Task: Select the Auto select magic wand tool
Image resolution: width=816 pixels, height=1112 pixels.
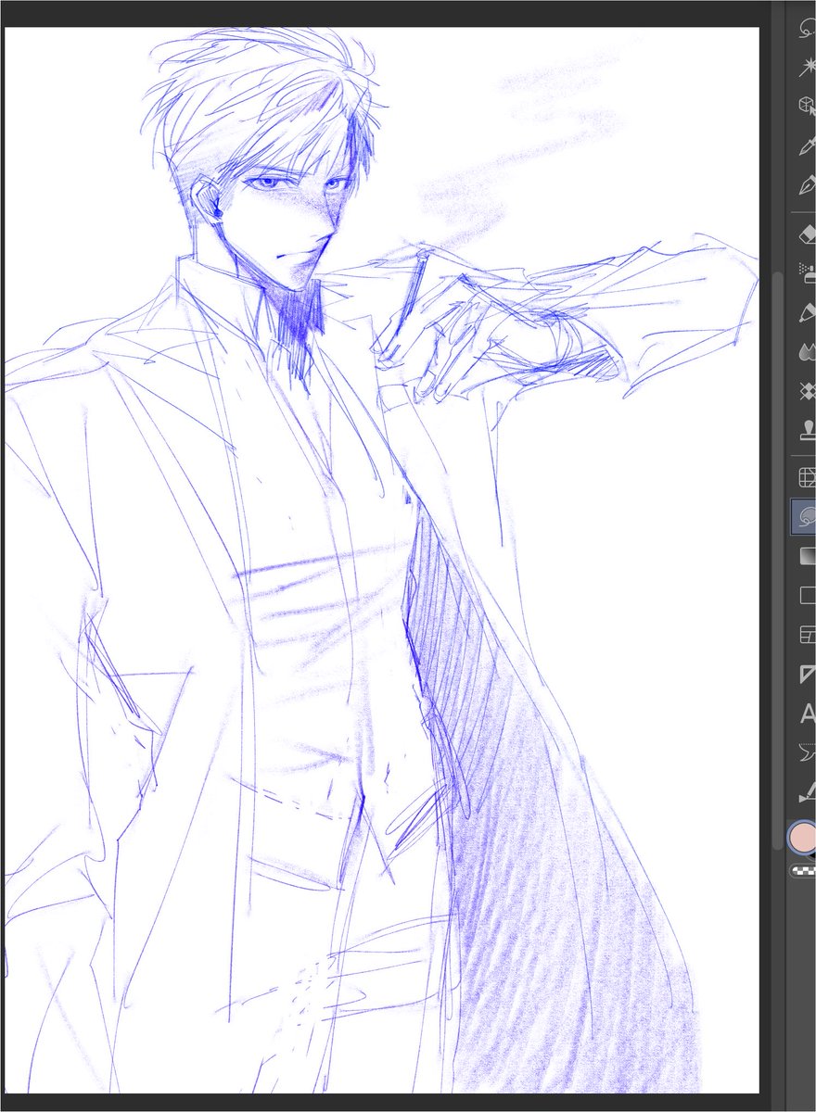Action: click(x=806, y=68)
